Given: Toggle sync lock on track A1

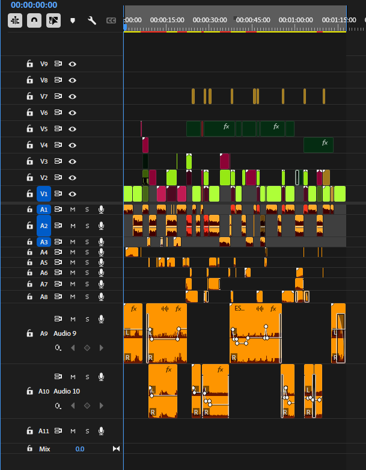Looking at the screenshot, I should click(x=58, y=209).
